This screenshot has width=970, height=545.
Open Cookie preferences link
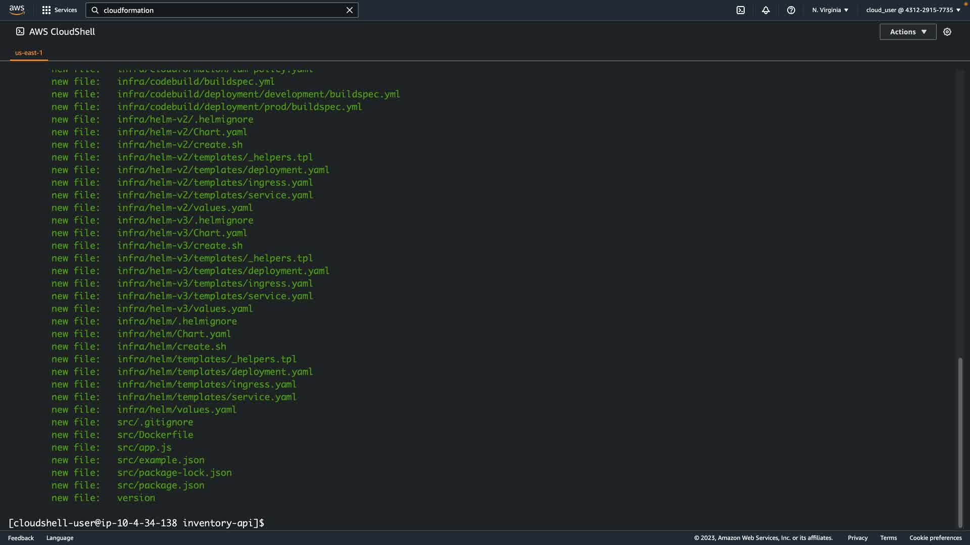pos(935,538)
